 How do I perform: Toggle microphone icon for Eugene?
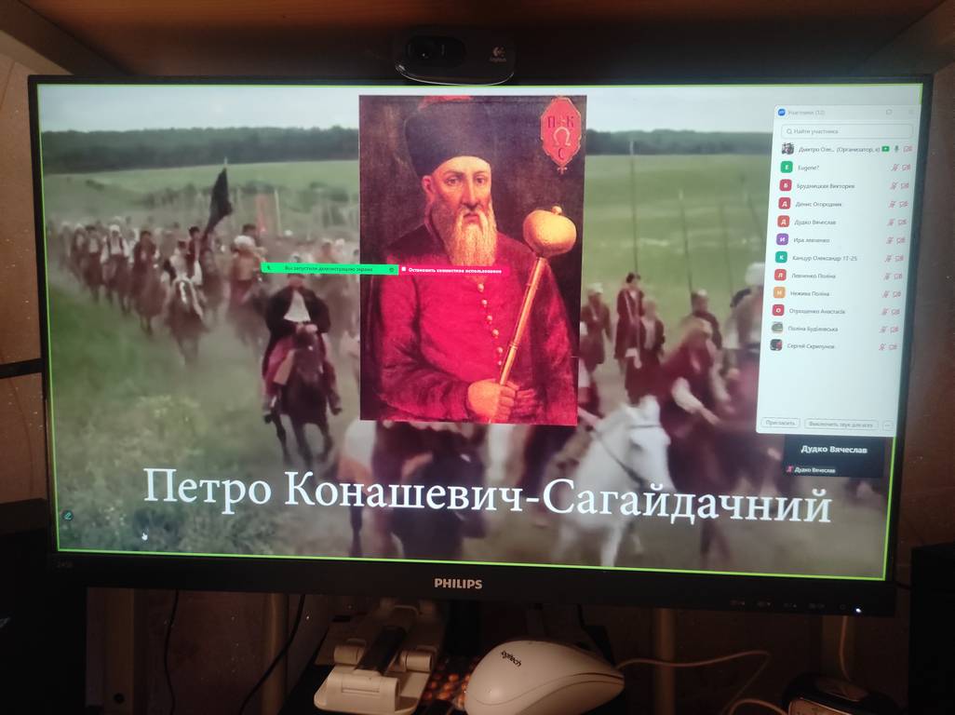click(894, 168)
